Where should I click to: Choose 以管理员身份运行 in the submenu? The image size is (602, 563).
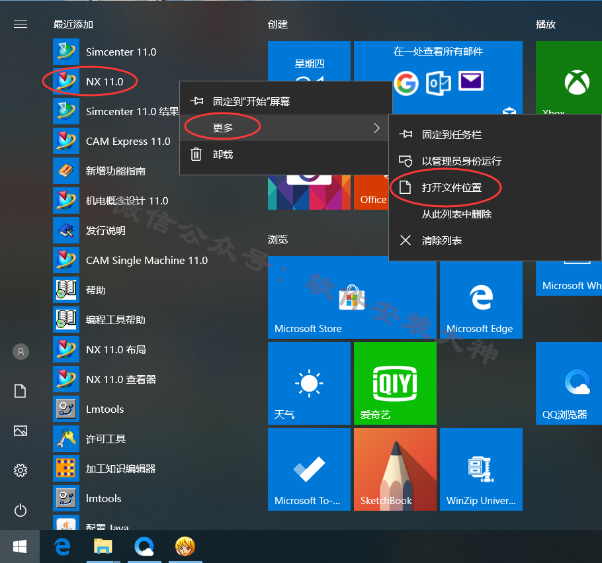point(495,161)
